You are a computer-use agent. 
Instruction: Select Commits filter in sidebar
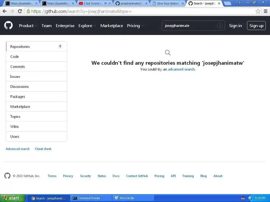point(36,67)
